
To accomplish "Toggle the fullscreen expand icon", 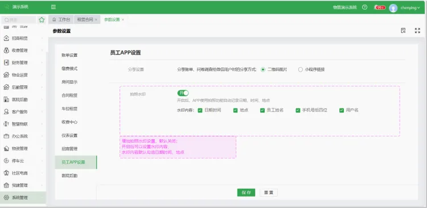I will point(417,31).
